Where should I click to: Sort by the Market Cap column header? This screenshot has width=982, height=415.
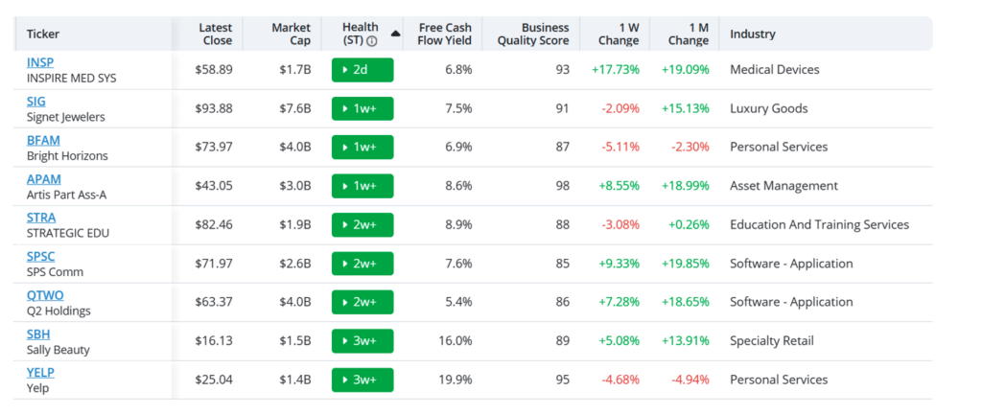pos(292,35)
